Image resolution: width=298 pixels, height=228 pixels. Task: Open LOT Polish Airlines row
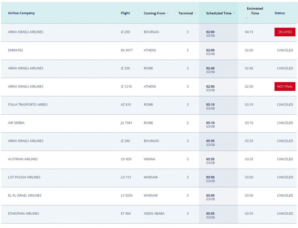coord(24,177)
